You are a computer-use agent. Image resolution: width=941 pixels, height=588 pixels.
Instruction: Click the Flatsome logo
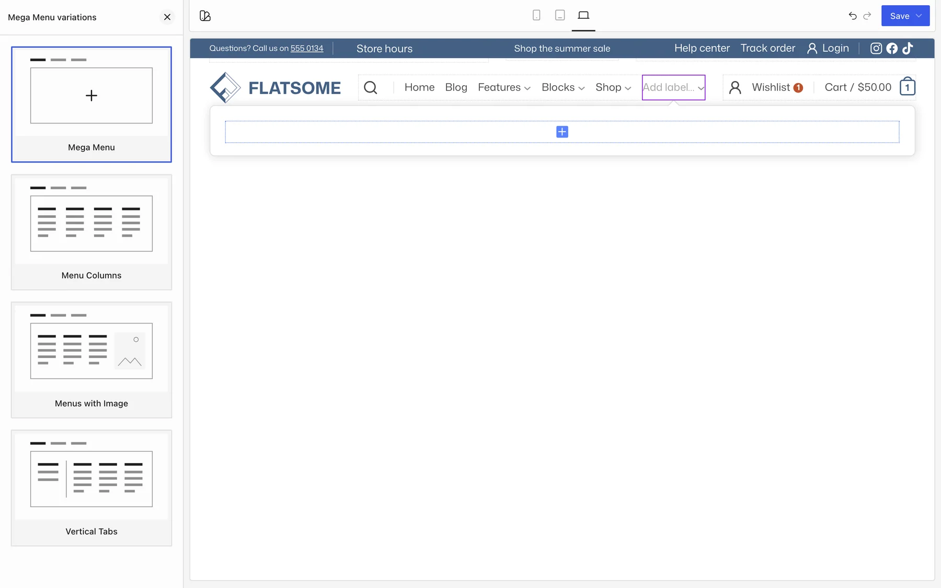click(275, 87)
